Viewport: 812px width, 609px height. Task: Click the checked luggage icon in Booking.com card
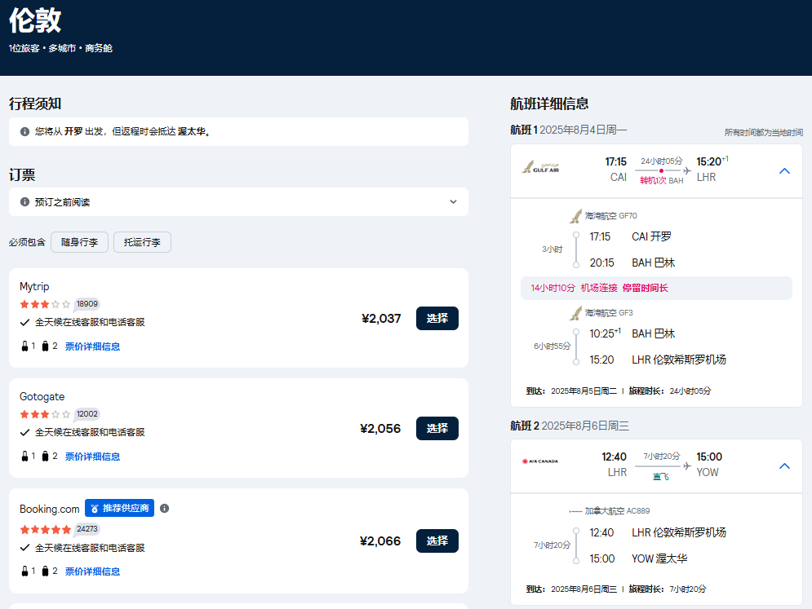click(x=45, y=571)
